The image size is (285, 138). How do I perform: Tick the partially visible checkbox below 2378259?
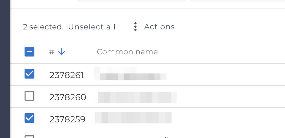pos(29,137)
